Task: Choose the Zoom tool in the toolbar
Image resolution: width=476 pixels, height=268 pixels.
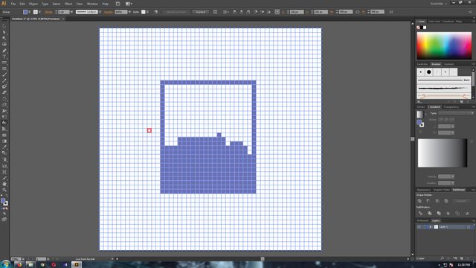Action: click(x=4, y=190)
